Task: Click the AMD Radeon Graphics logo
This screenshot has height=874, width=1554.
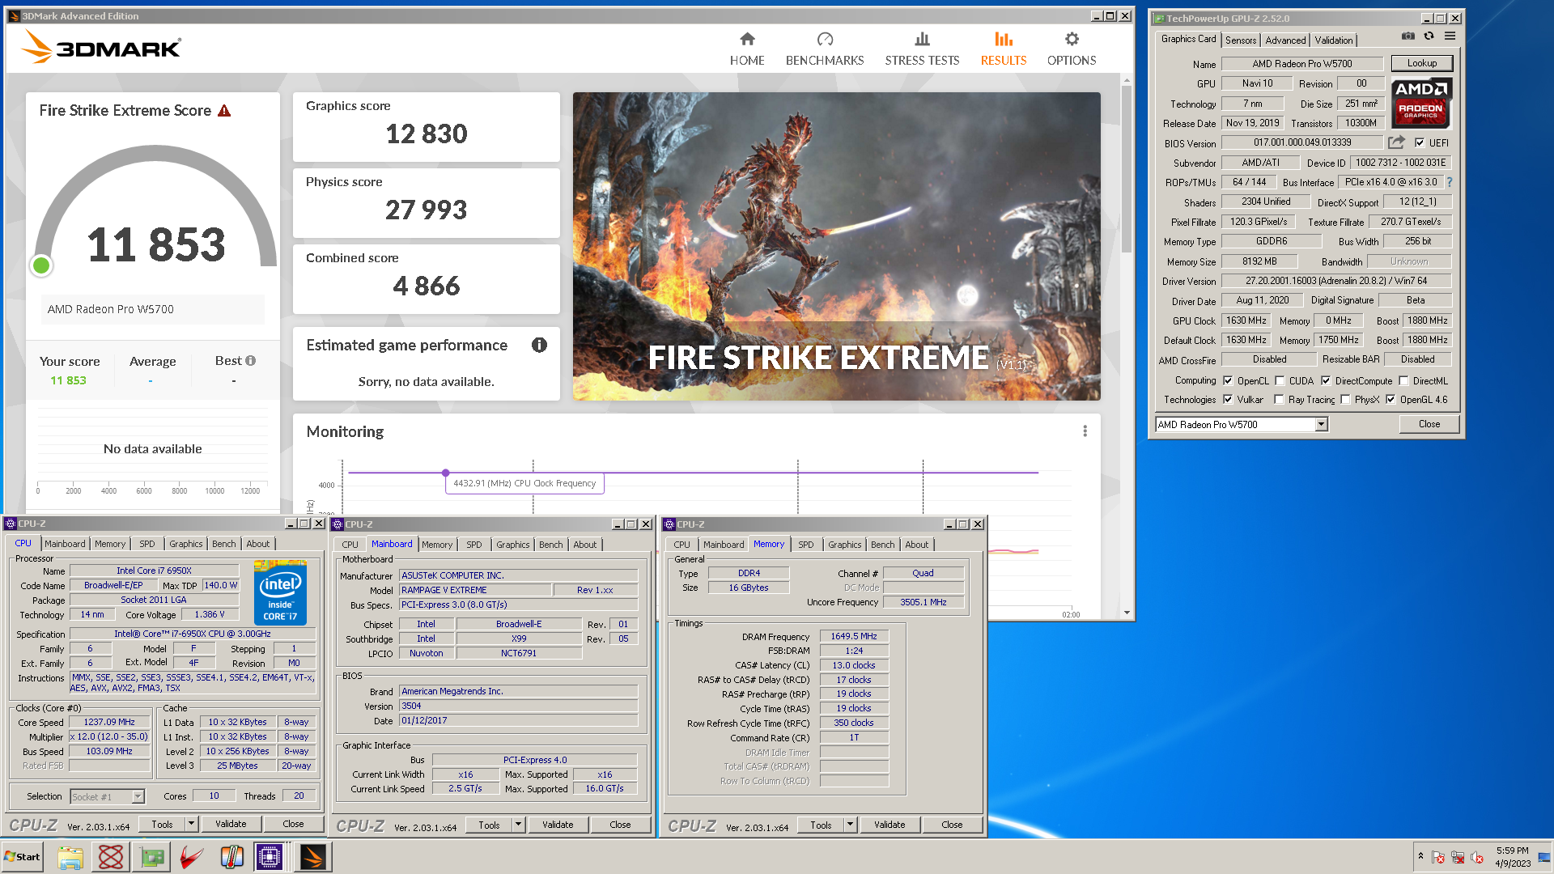Action: coord(1421,104)
